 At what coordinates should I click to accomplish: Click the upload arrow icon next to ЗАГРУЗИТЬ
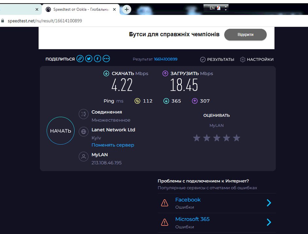(x=165, y=73)
